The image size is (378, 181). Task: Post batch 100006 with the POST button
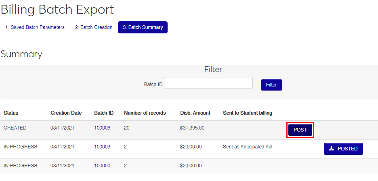pyautogui.click(x=300, y=130)
